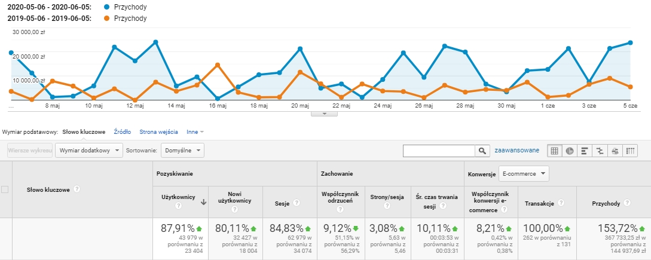The image size is (651, 260).
Task: Switch to pie chart percentage view
Action: 570,151
